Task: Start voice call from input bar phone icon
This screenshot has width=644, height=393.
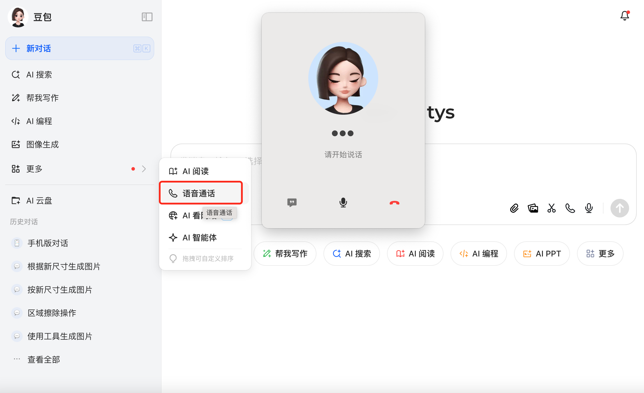Action: 570,208
